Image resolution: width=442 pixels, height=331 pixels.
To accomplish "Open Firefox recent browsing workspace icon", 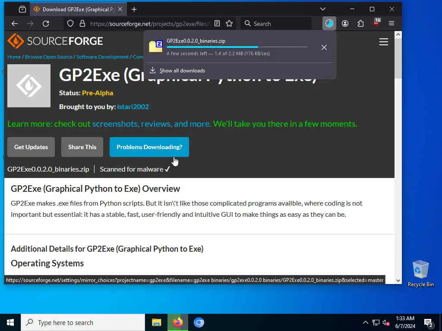I will 22,9.
